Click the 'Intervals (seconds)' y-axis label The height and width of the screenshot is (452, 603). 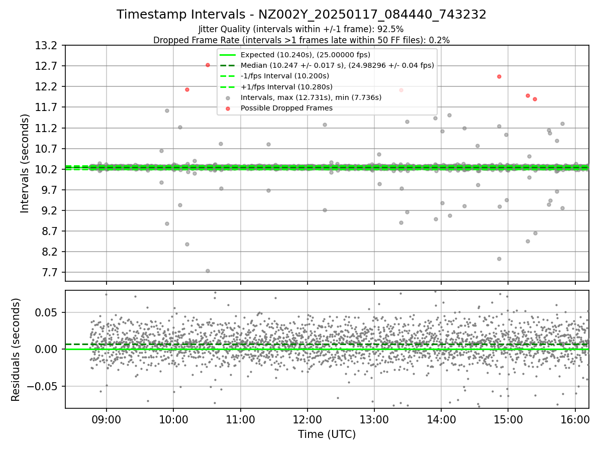25,163
